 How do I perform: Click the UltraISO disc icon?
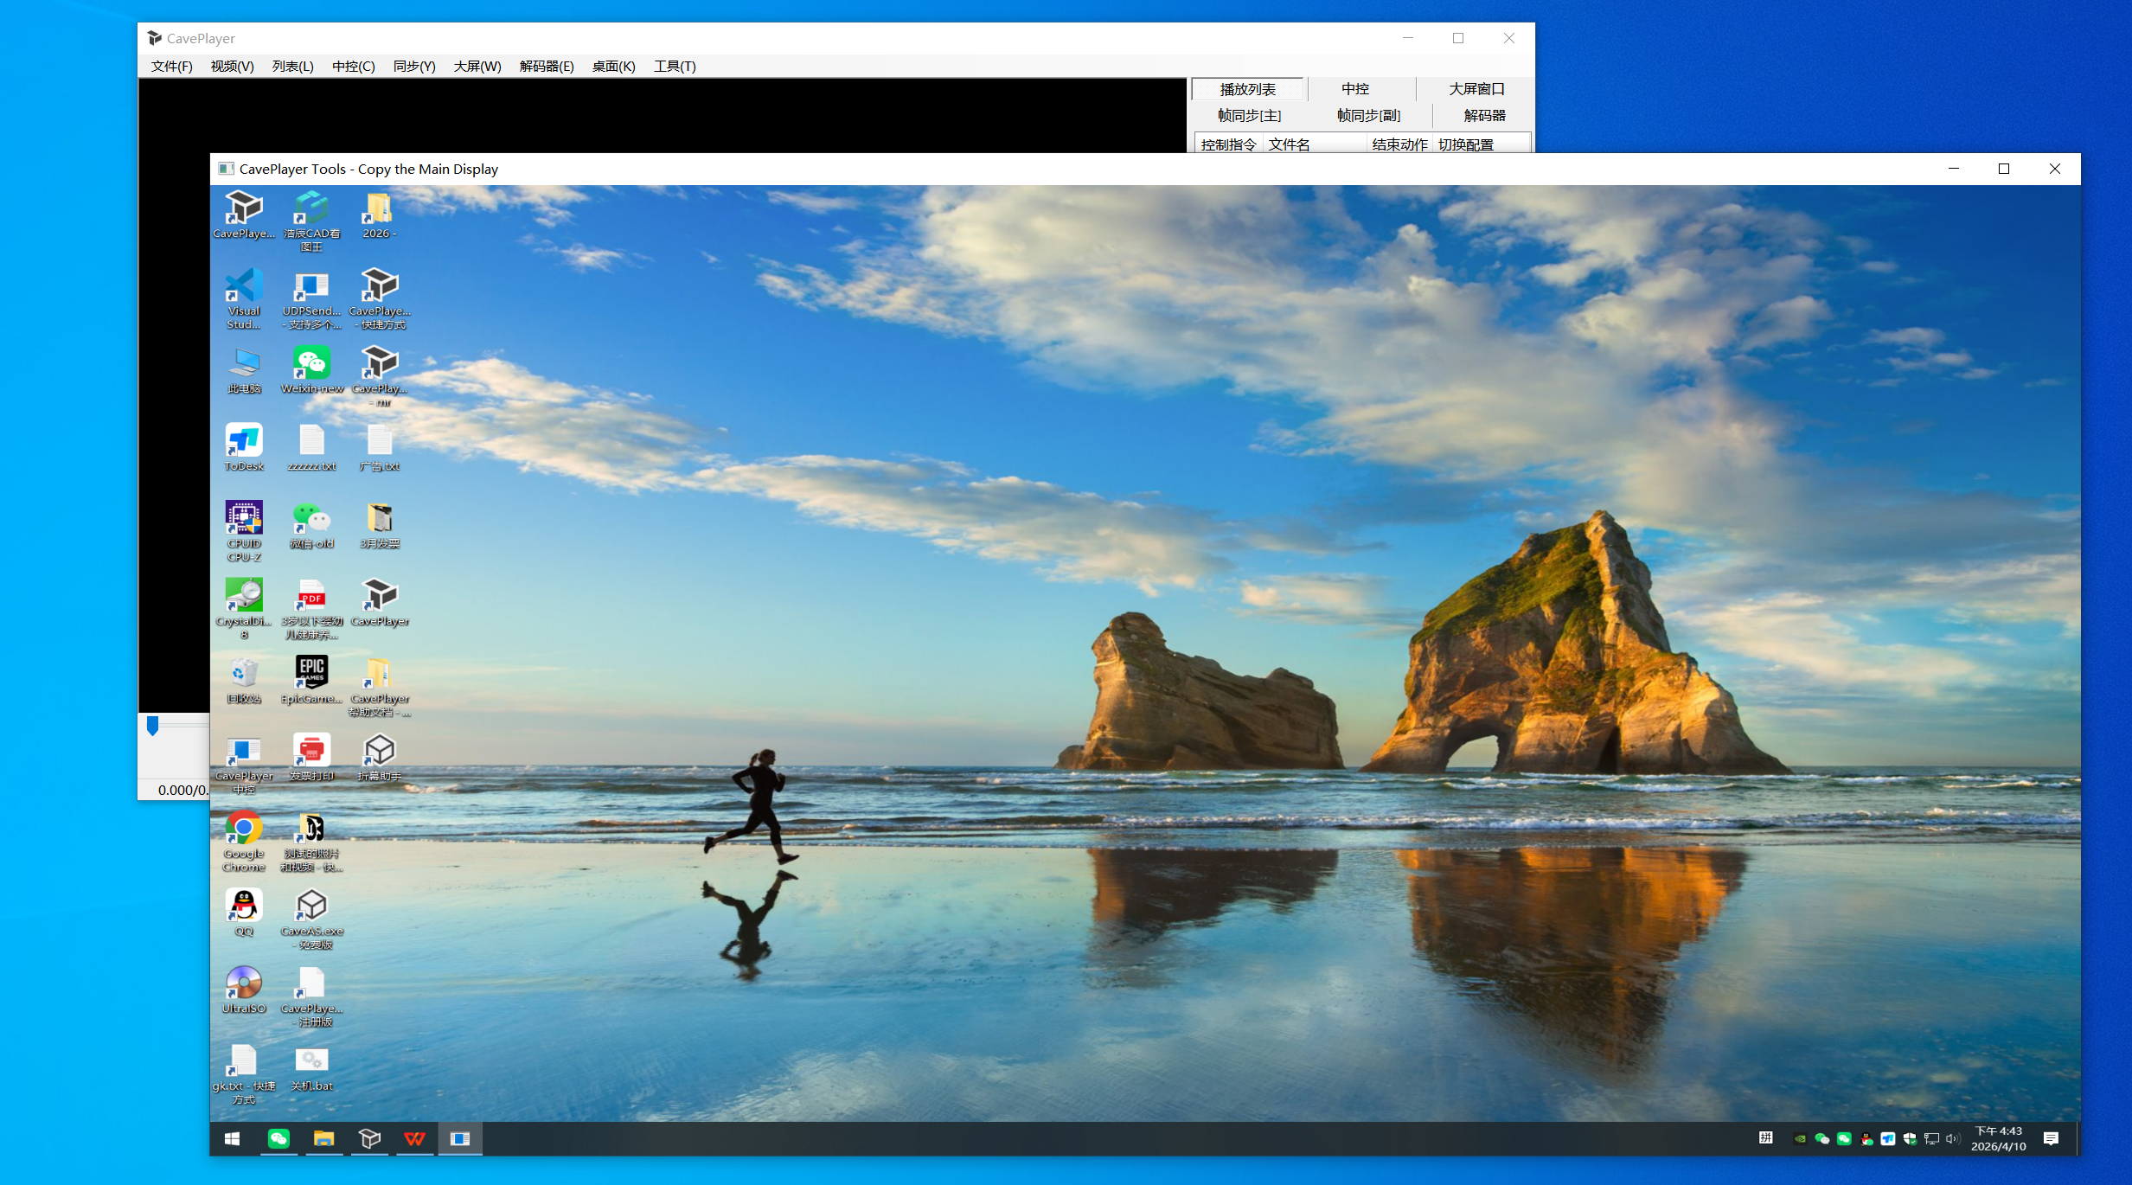point(244,983)
